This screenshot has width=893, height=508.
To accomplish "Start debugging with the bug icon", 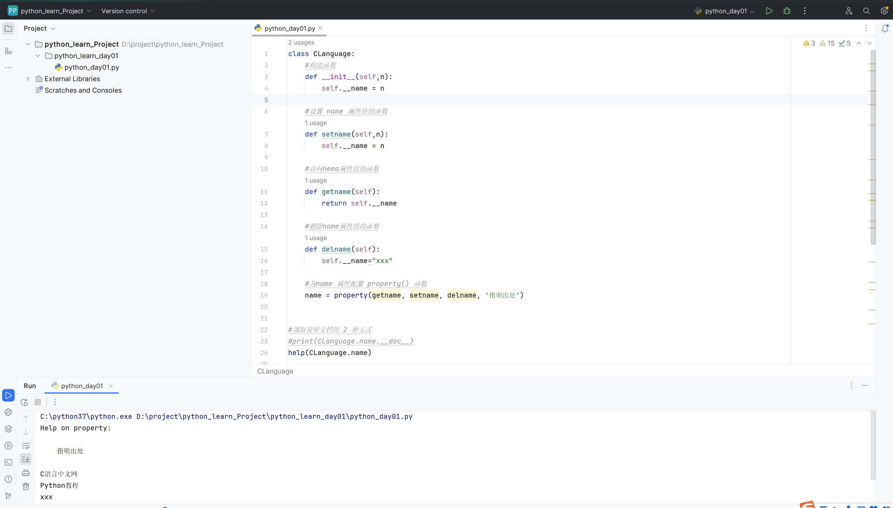I will click(787, 11).
